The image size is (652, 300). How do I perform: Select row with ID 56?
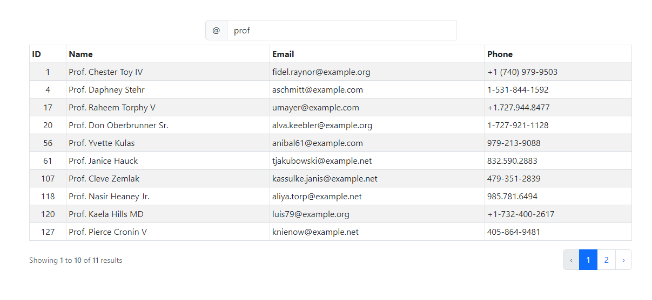click(x=331, y=143)
